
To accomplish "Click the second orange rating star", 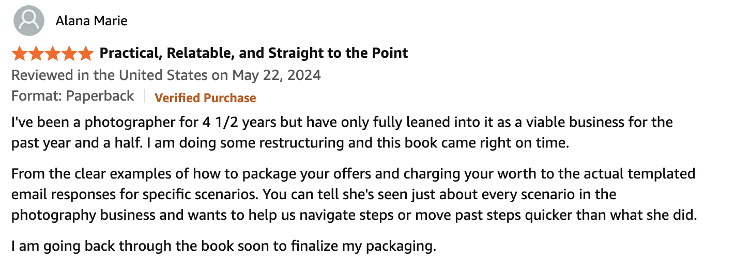I will click(36, 53).
